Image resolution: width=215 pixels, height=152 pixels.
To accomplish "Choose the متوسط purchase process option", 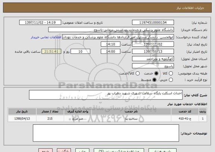I will [154, 80].
